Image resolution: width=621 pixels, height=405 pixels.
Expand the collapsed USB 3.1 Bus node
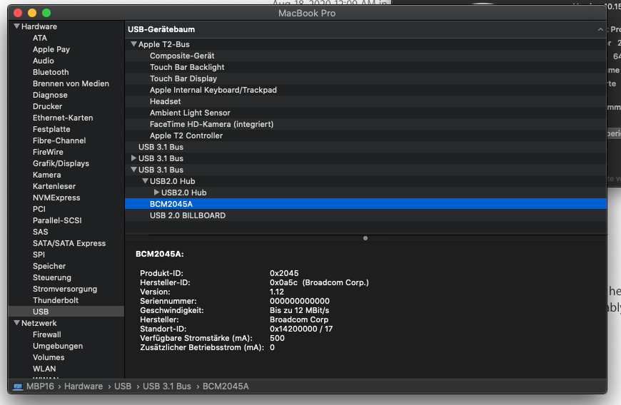(133, 158)
